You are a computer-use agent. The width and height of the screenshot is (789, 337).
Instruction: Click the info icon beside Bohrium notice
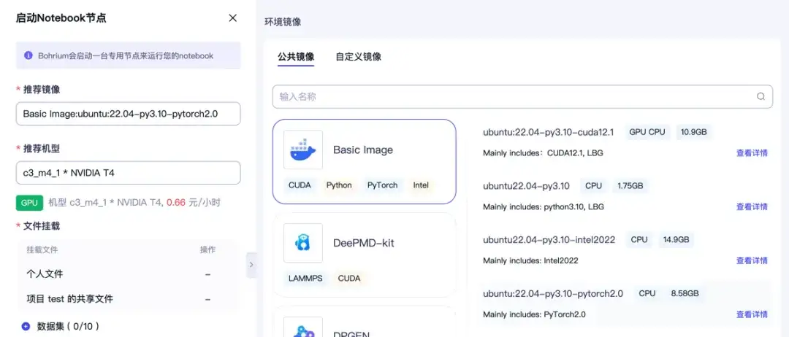pos(28,55)
